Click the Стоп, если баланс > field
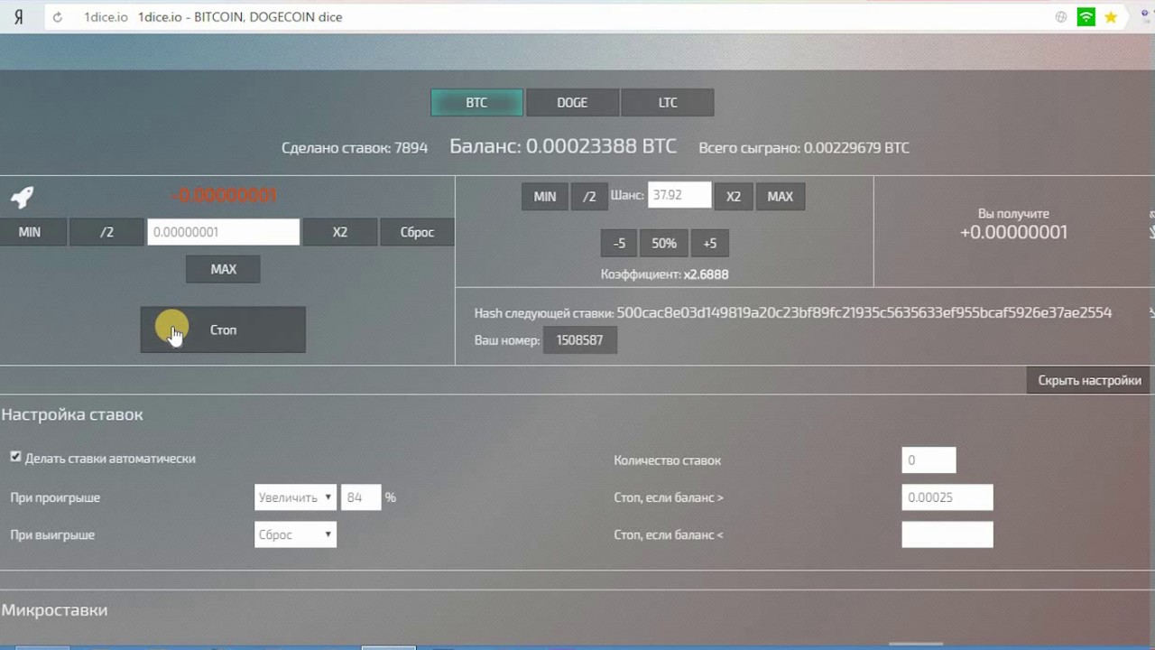Image resolution: width=1155 pixels, height=650 pixels. [947, 497]
